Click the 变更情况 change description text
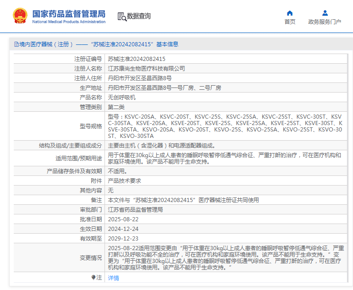The width and height of the screenshot is (353, 290). (225, 257)
